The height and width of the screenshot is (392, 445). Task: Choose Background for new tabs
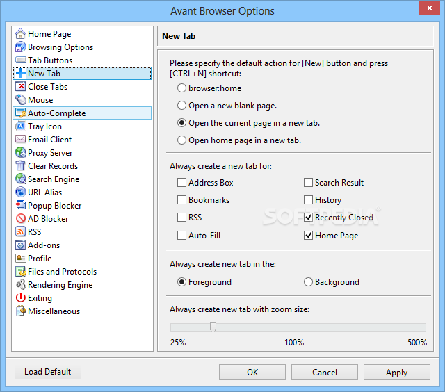[x=308, y=282]
